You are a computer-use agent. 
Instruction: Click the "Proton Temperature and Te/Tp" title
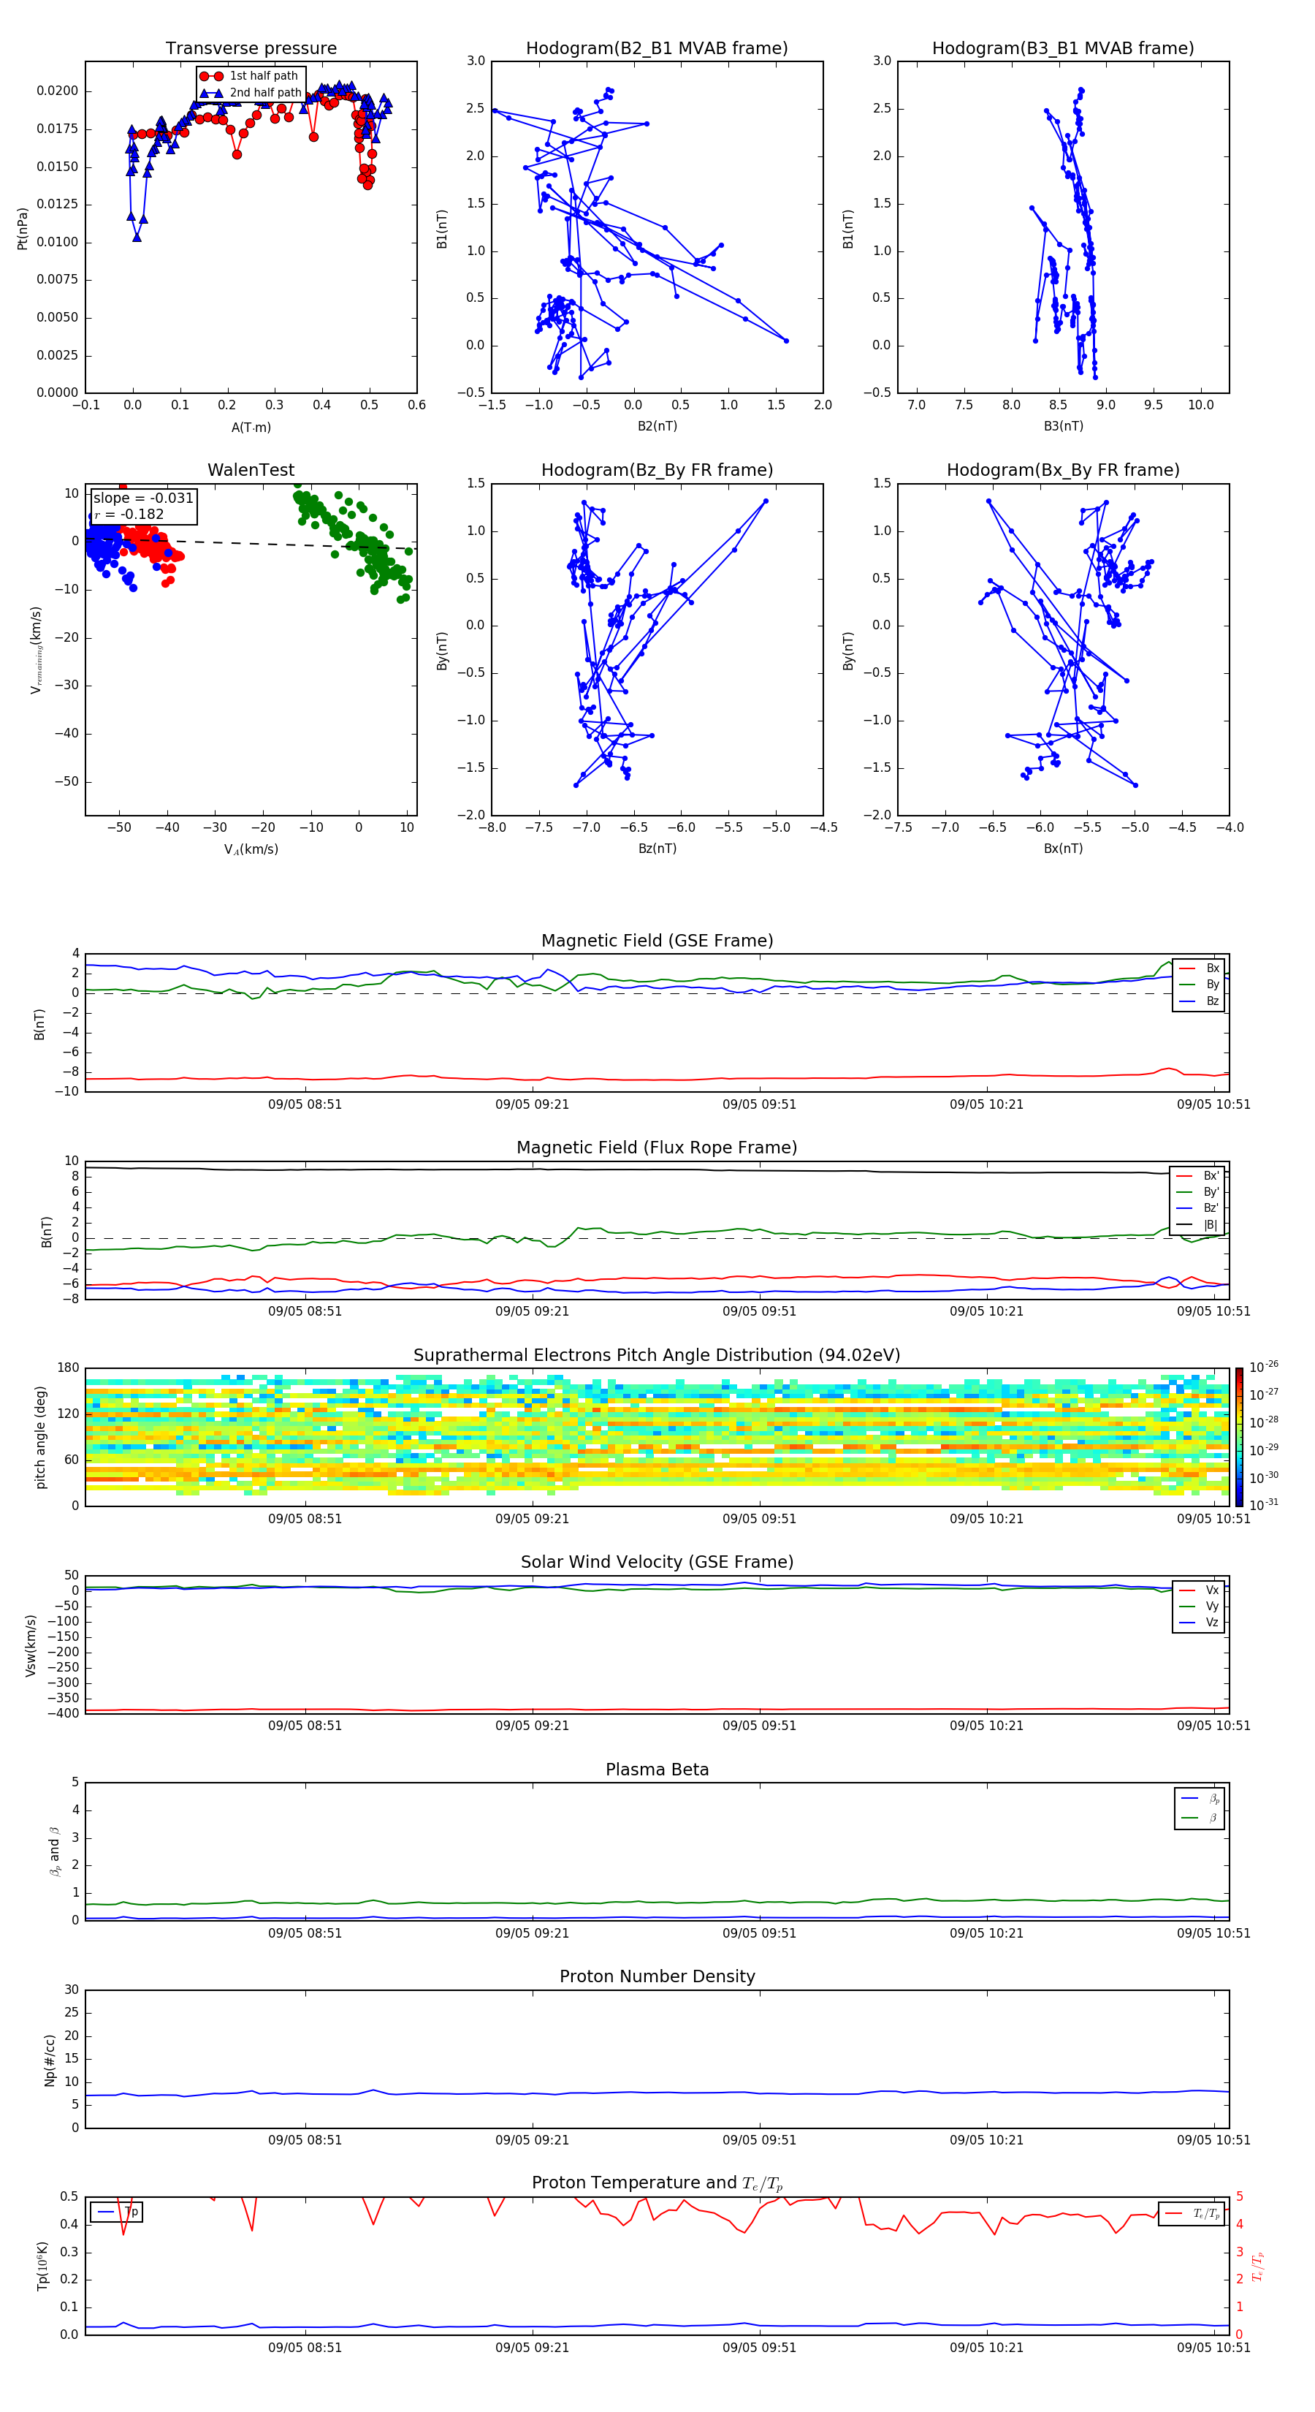click(657, 2183)
